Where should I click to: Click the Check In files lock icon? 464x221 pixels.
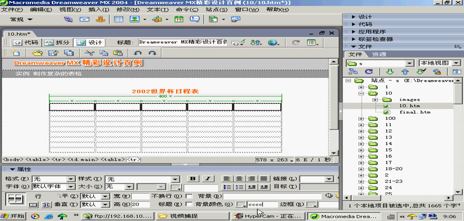pos(437,71)
